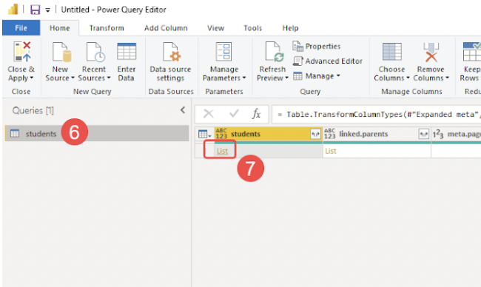
Task: Switch to the Home tab
Action: (60, 28)
